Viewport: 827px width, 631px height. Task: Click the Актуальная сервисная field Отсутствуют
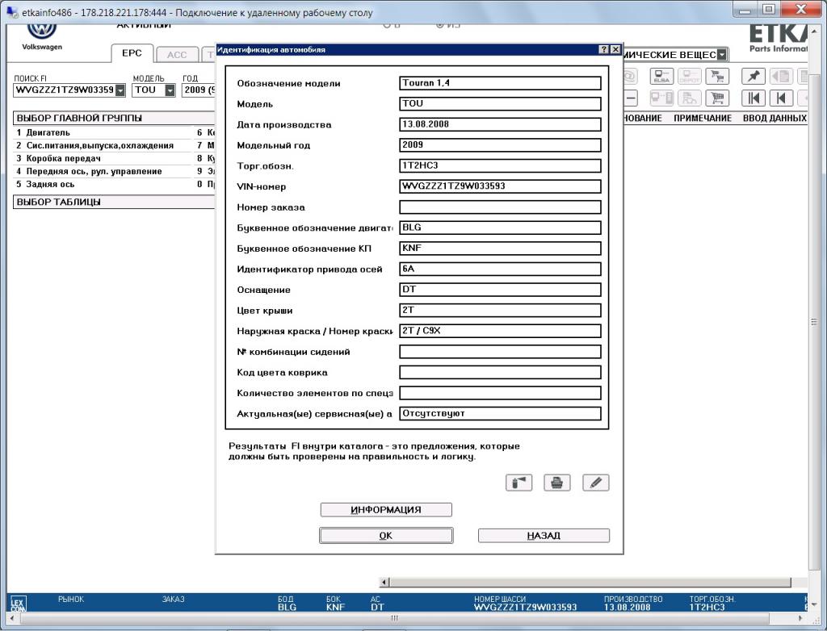tap(500, 413)
